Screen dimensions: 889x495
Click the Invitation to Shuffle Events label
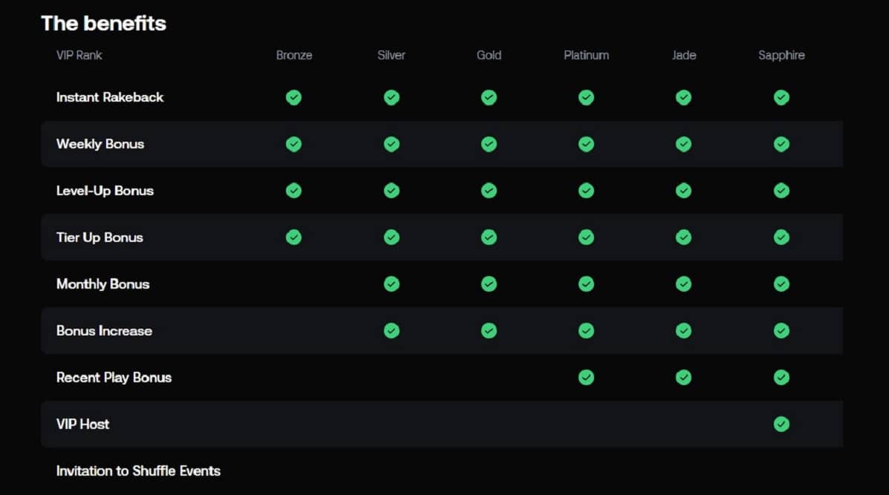click(x=138, y=471)
